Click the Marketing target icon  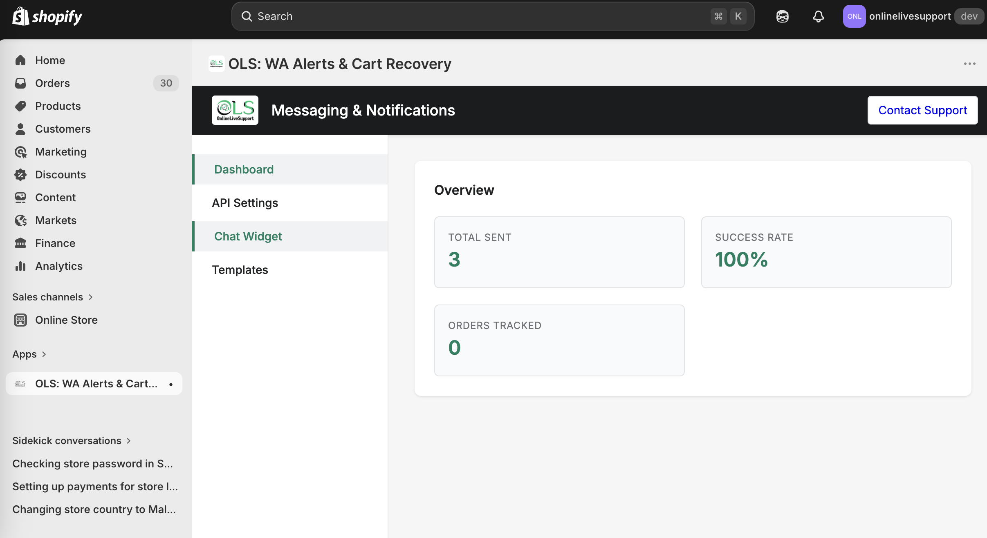click(20, 152)
